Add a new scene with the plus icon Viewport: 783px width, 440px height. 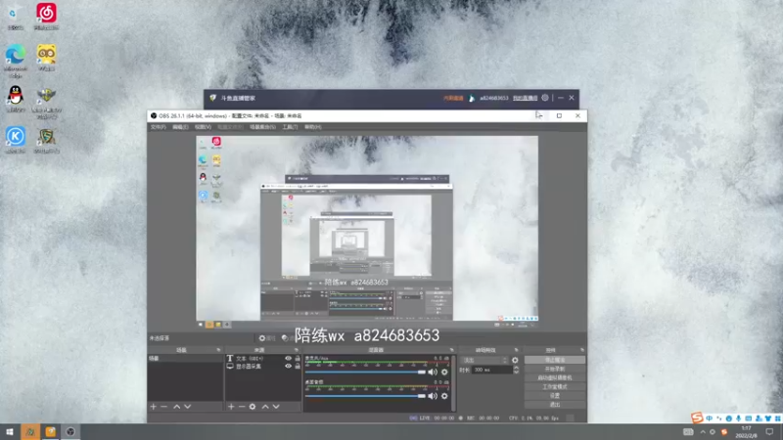(x=154, y=407)
